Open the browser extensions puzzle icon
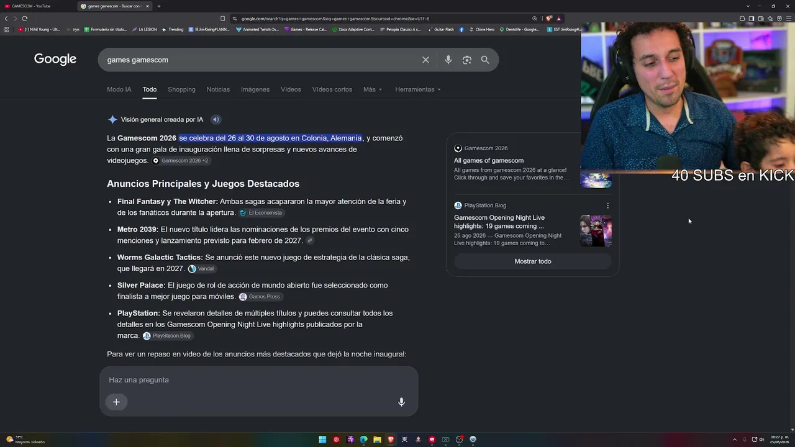 (742, 19)
